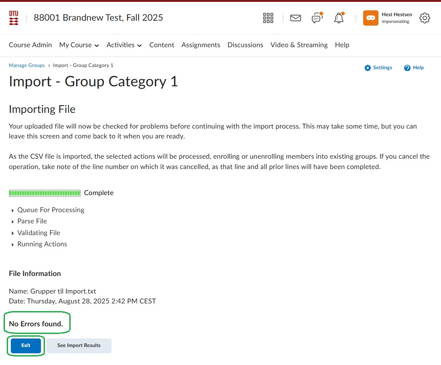This screenshot has width=441, height=365.
Task: Open the page Help question mark icon
Action: (x=407, y=68)
